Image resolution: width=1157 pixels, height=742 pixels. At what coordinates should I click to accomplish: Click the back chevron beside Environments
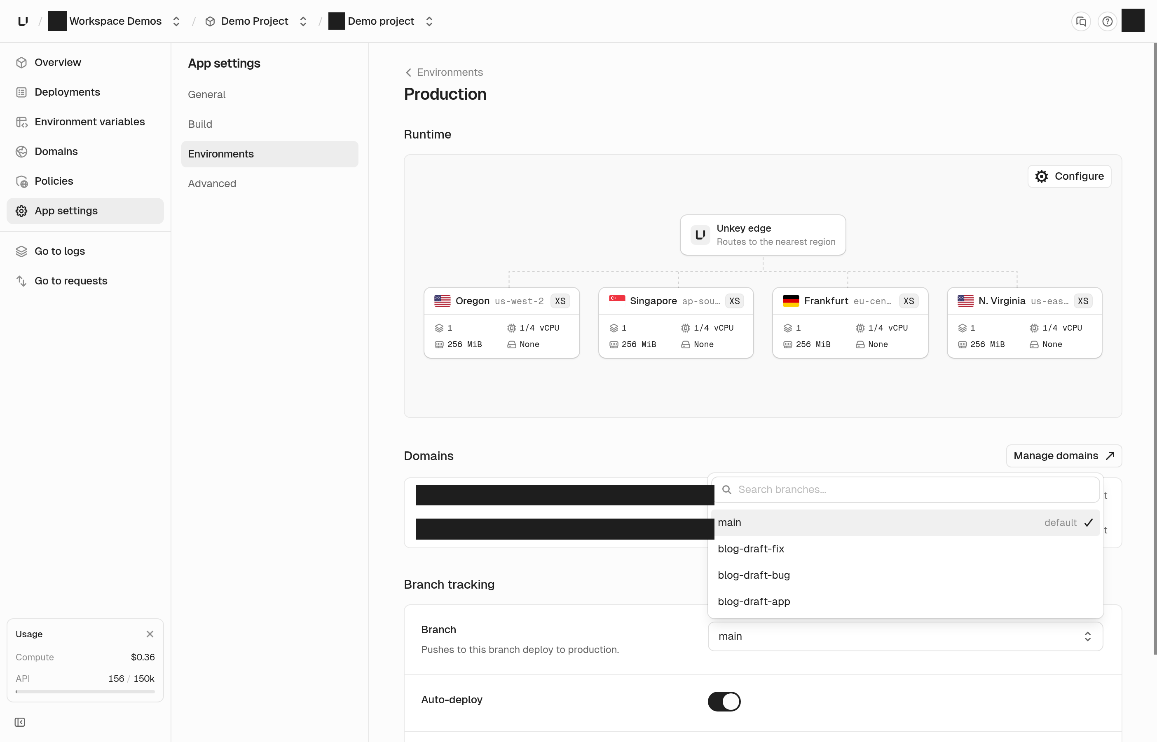click(408, 72)
